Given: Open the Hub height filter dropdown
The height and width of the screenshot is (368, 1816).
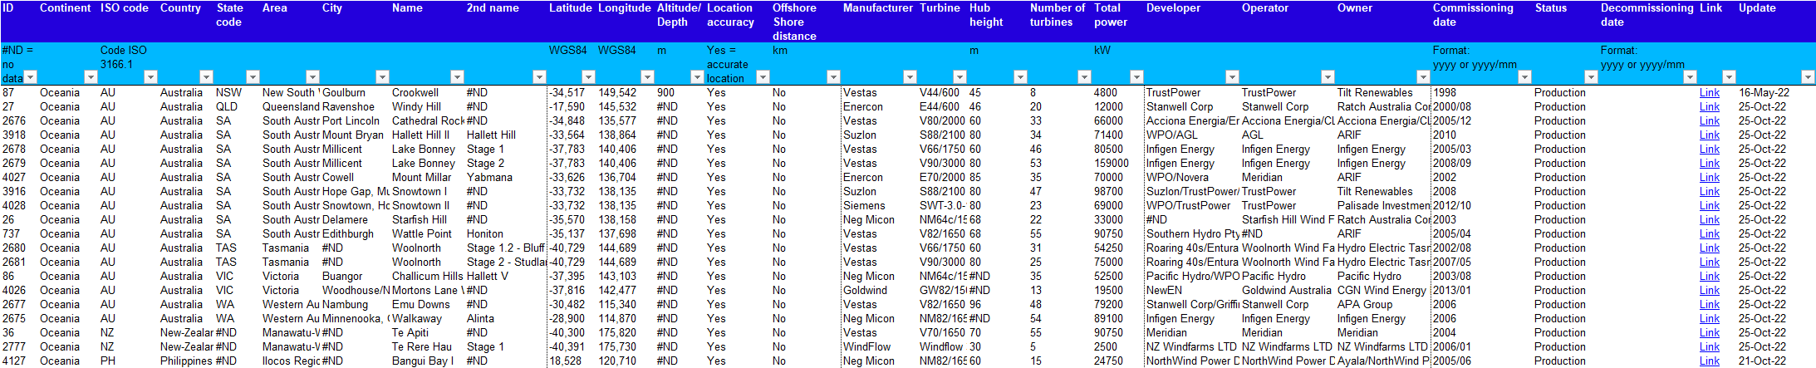Looking at the screenshot, I should pos(1020,77).
